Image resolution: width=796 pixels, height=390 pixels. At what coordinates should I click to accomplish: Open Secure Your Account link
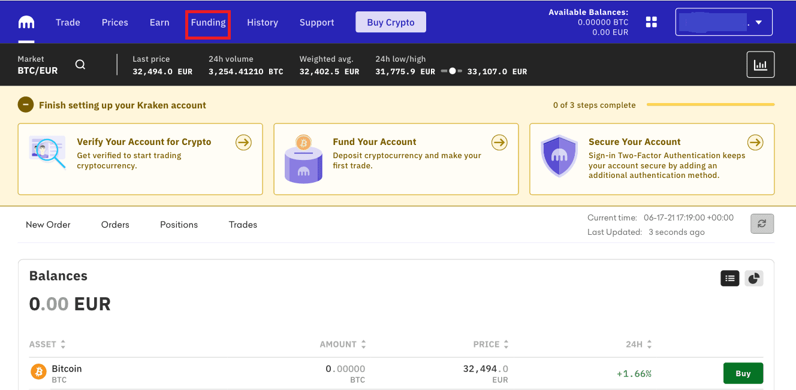click(x=635, y=142)
